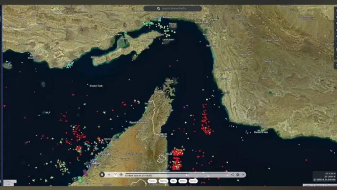Close the playback bar with X

pyautogui.click(x=243, y=175)
